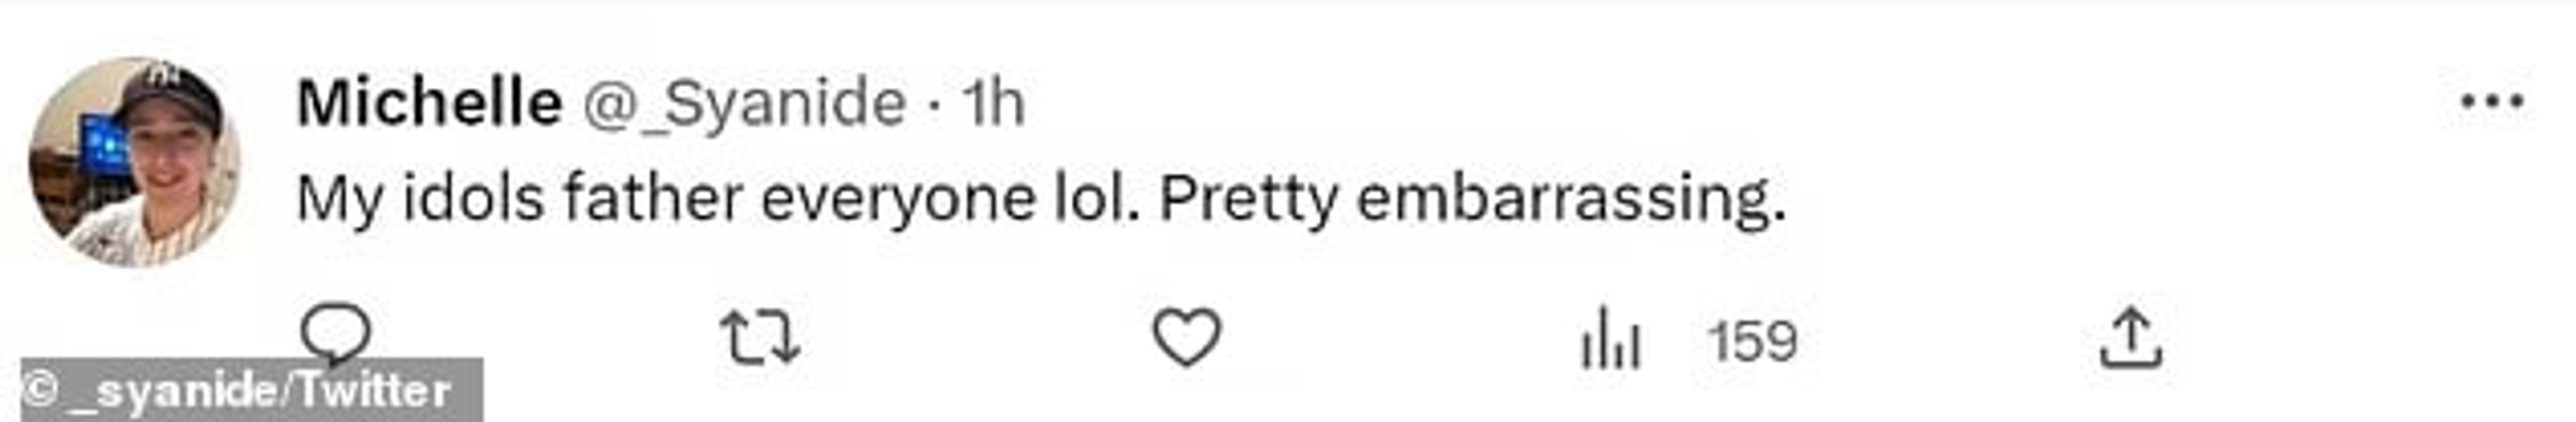Open Michelle's profile picture

(x=134, y=164)
